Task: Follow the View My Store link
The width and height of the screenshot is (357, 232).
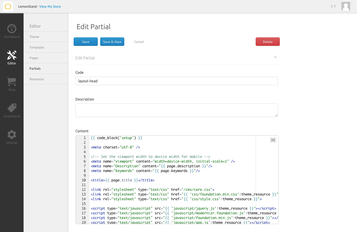Action: click(50, 6)
